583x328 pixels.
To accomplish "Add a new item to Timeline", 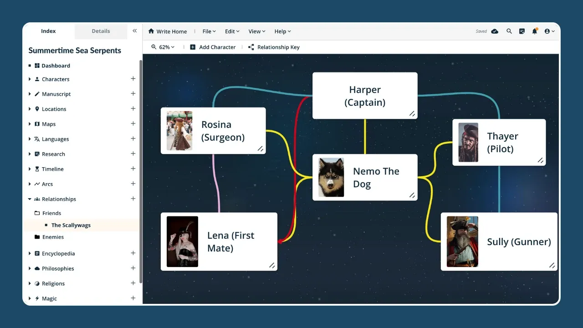I will (x=133, y=169).
